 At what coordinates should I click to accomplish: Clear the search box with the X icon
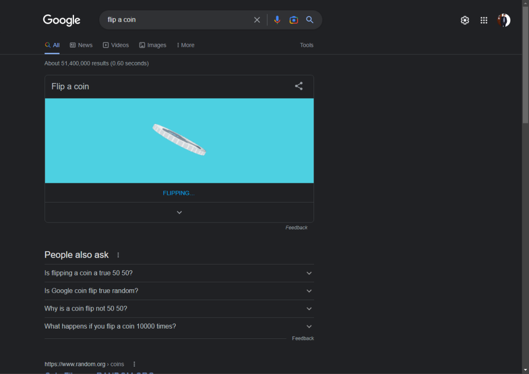[257, 20]
